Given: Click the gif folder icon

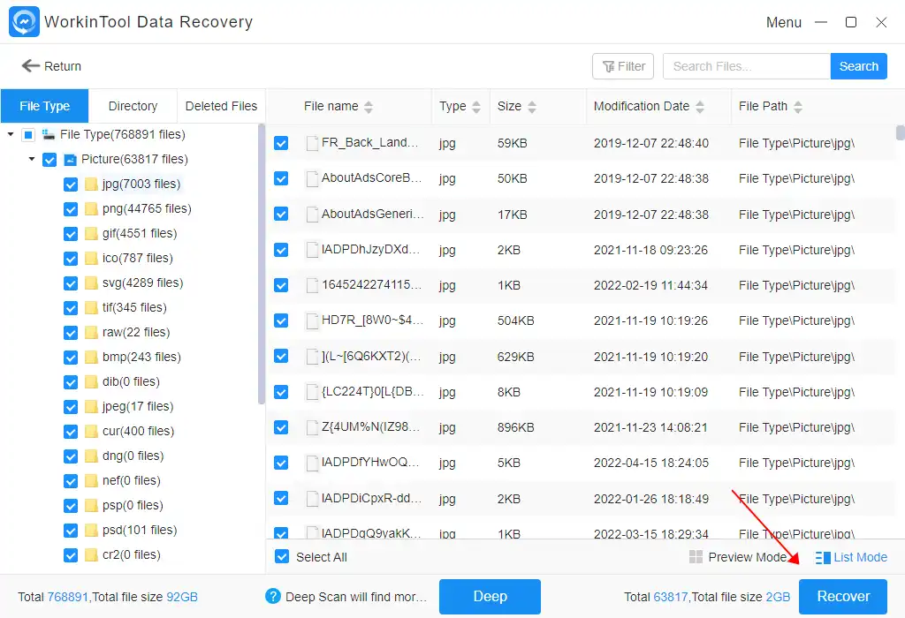Looking at the screenshot, I should pyautogui.click(x=91, y=233).
